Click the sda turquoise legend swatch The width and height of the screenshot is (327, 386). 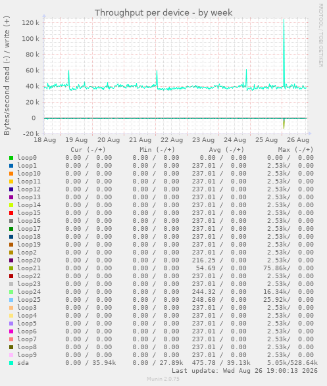11,363
